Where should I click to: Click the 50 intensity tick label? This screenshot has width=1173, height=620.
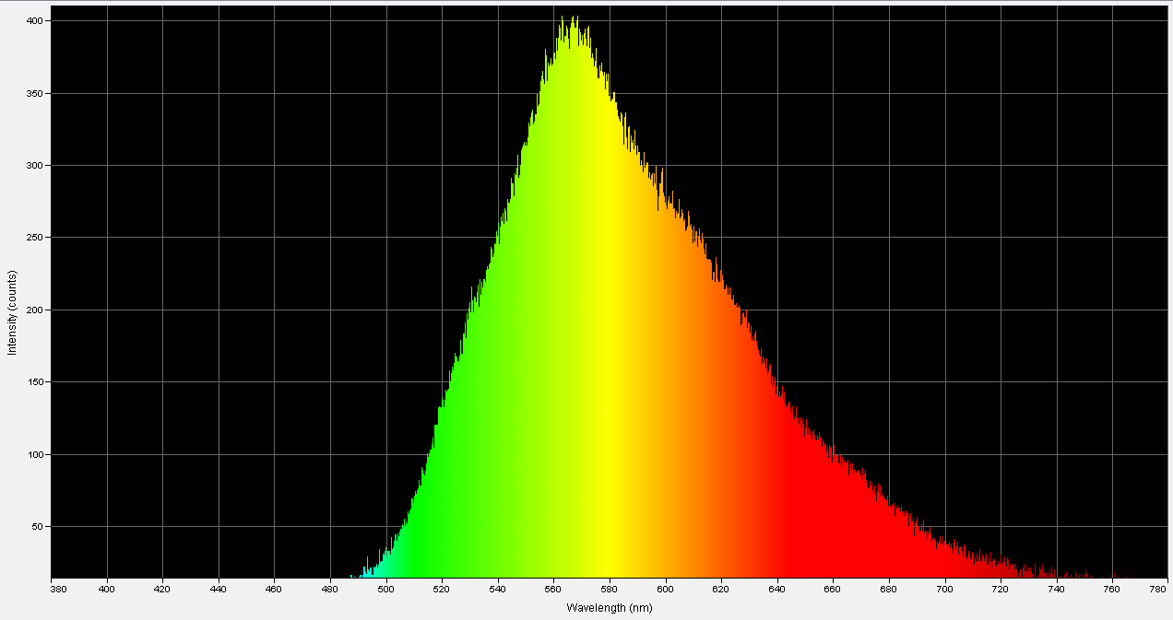click(35, 526)
